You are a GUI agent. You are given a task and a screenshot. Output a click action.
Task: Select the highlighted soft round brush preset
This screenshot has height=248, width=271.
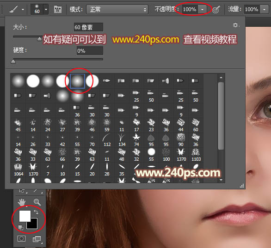tap(77, 81)
